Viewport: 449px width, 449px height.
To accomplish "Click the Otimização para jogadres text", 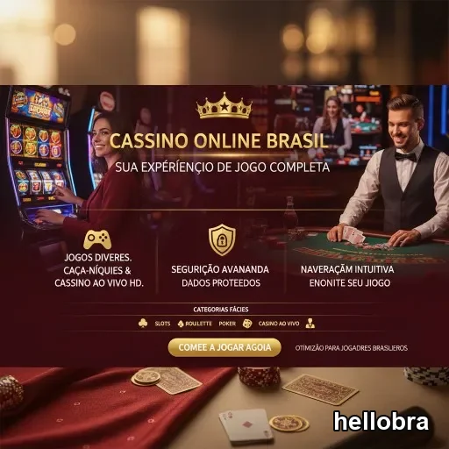I will coord(351,348).
